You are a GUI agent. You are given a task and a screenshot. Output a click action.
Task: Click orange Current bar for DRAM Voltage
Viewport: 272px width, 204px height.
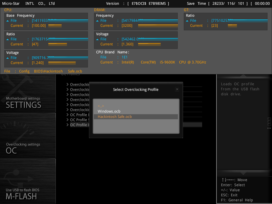149,44
